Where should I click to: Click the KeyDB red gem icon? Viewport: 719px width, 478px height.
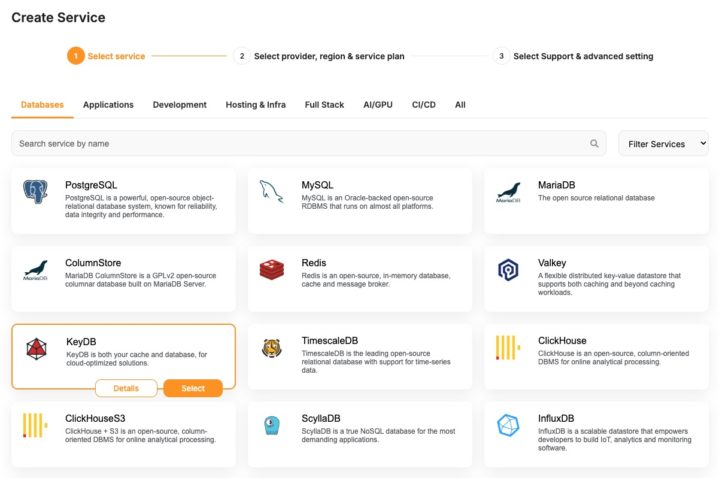coord(37,349)
